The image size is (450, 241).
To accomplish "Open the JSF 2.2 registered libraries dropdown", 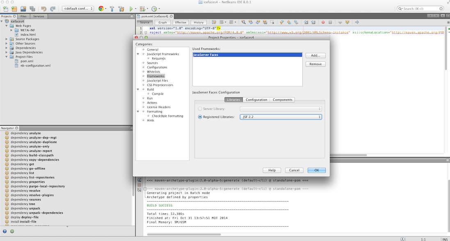I will point(281,117).
